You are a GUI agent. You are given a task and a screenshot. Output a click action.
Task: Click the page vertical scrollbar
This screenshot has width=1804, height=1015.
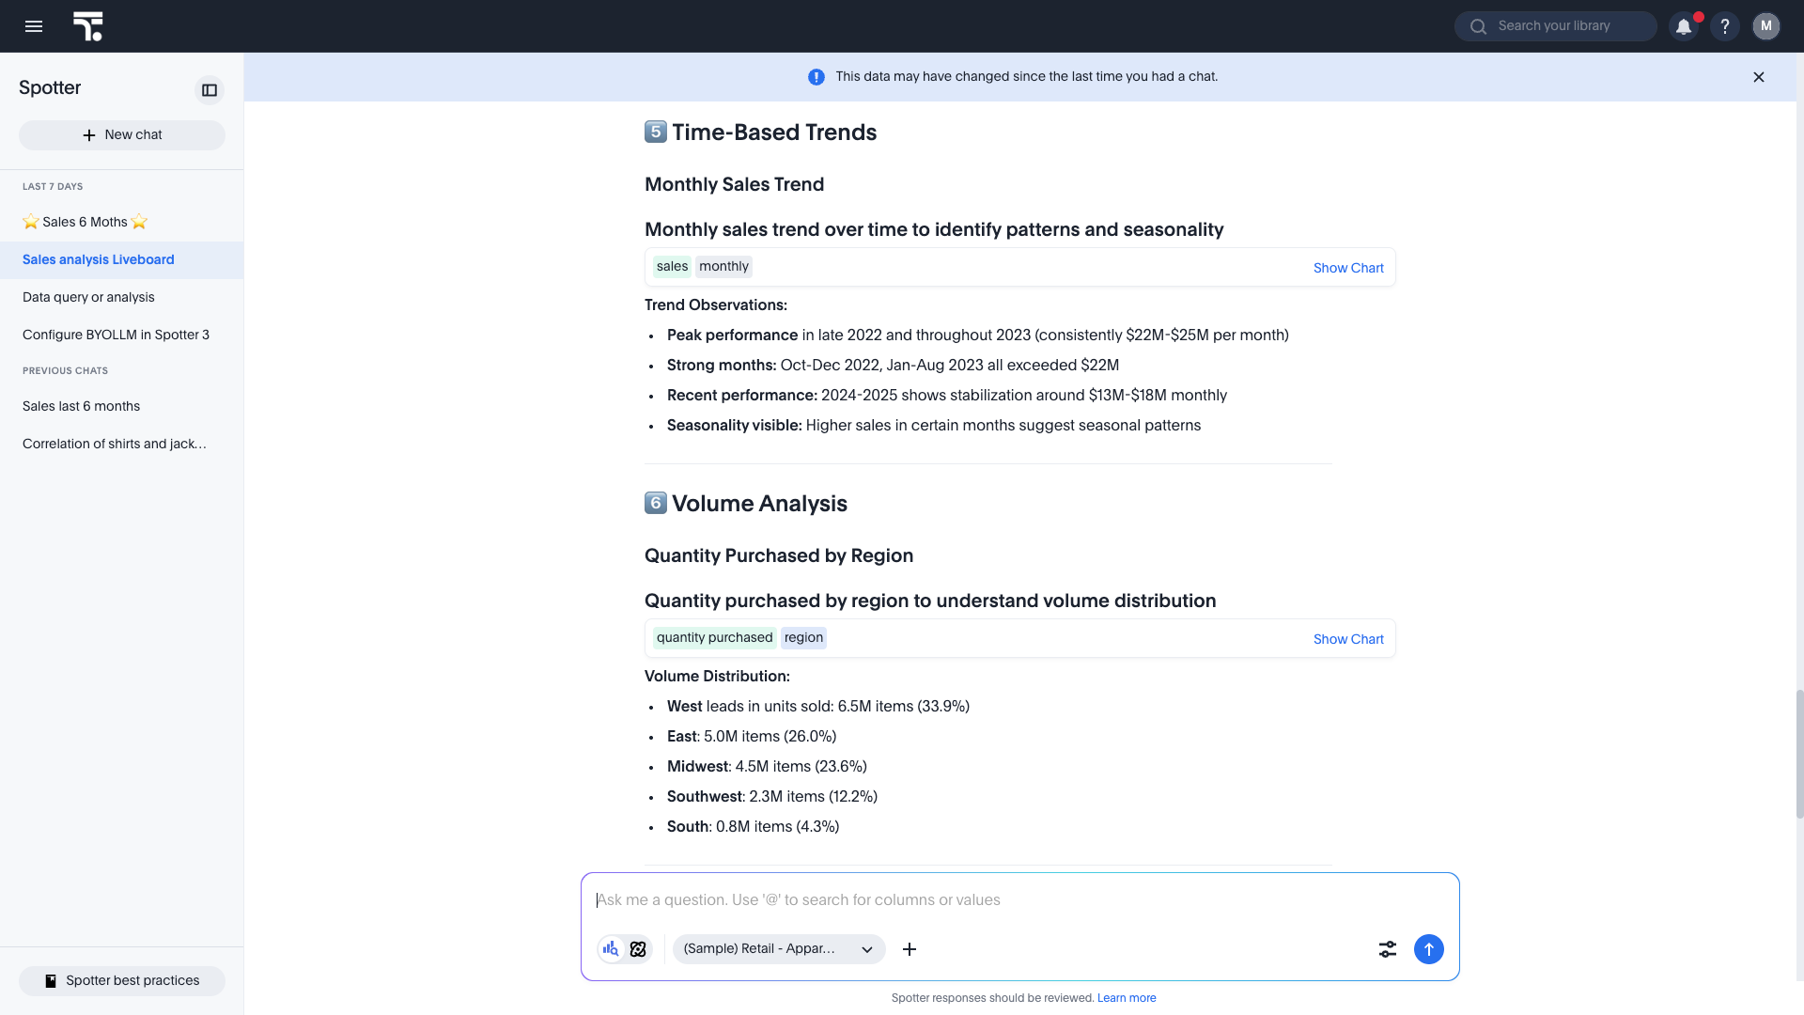1799,755
